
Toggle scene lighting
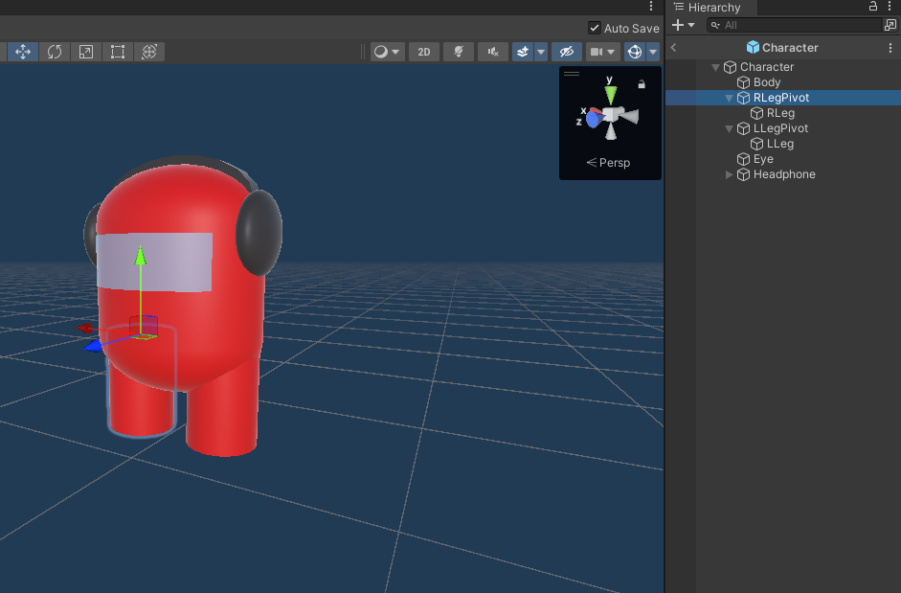(459, 52)
